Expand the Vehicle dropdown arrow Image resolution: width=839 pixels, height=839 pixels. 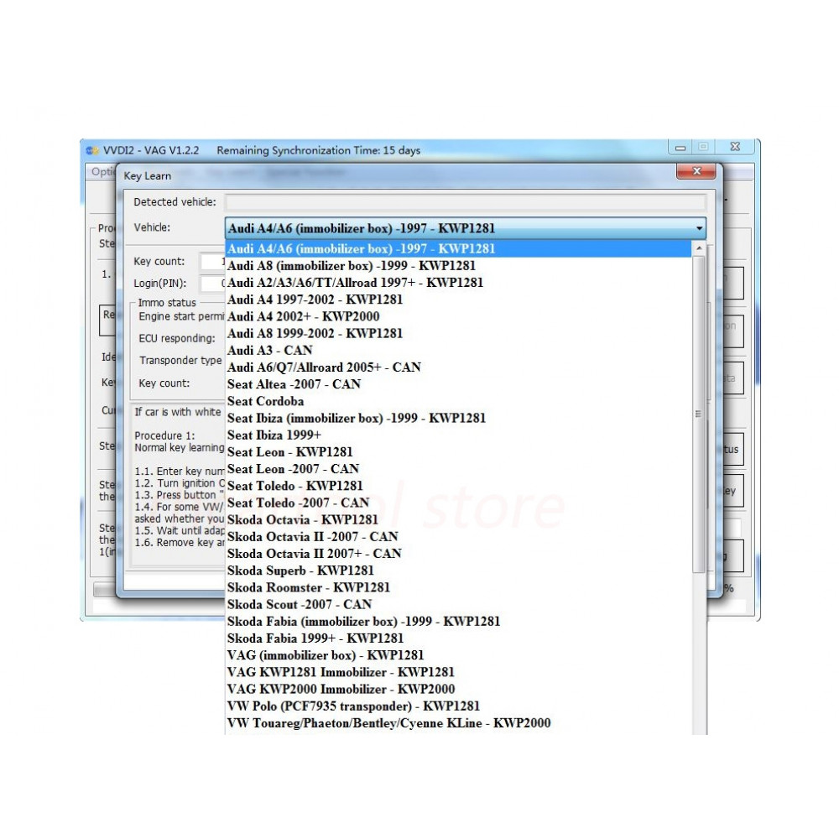699,228
